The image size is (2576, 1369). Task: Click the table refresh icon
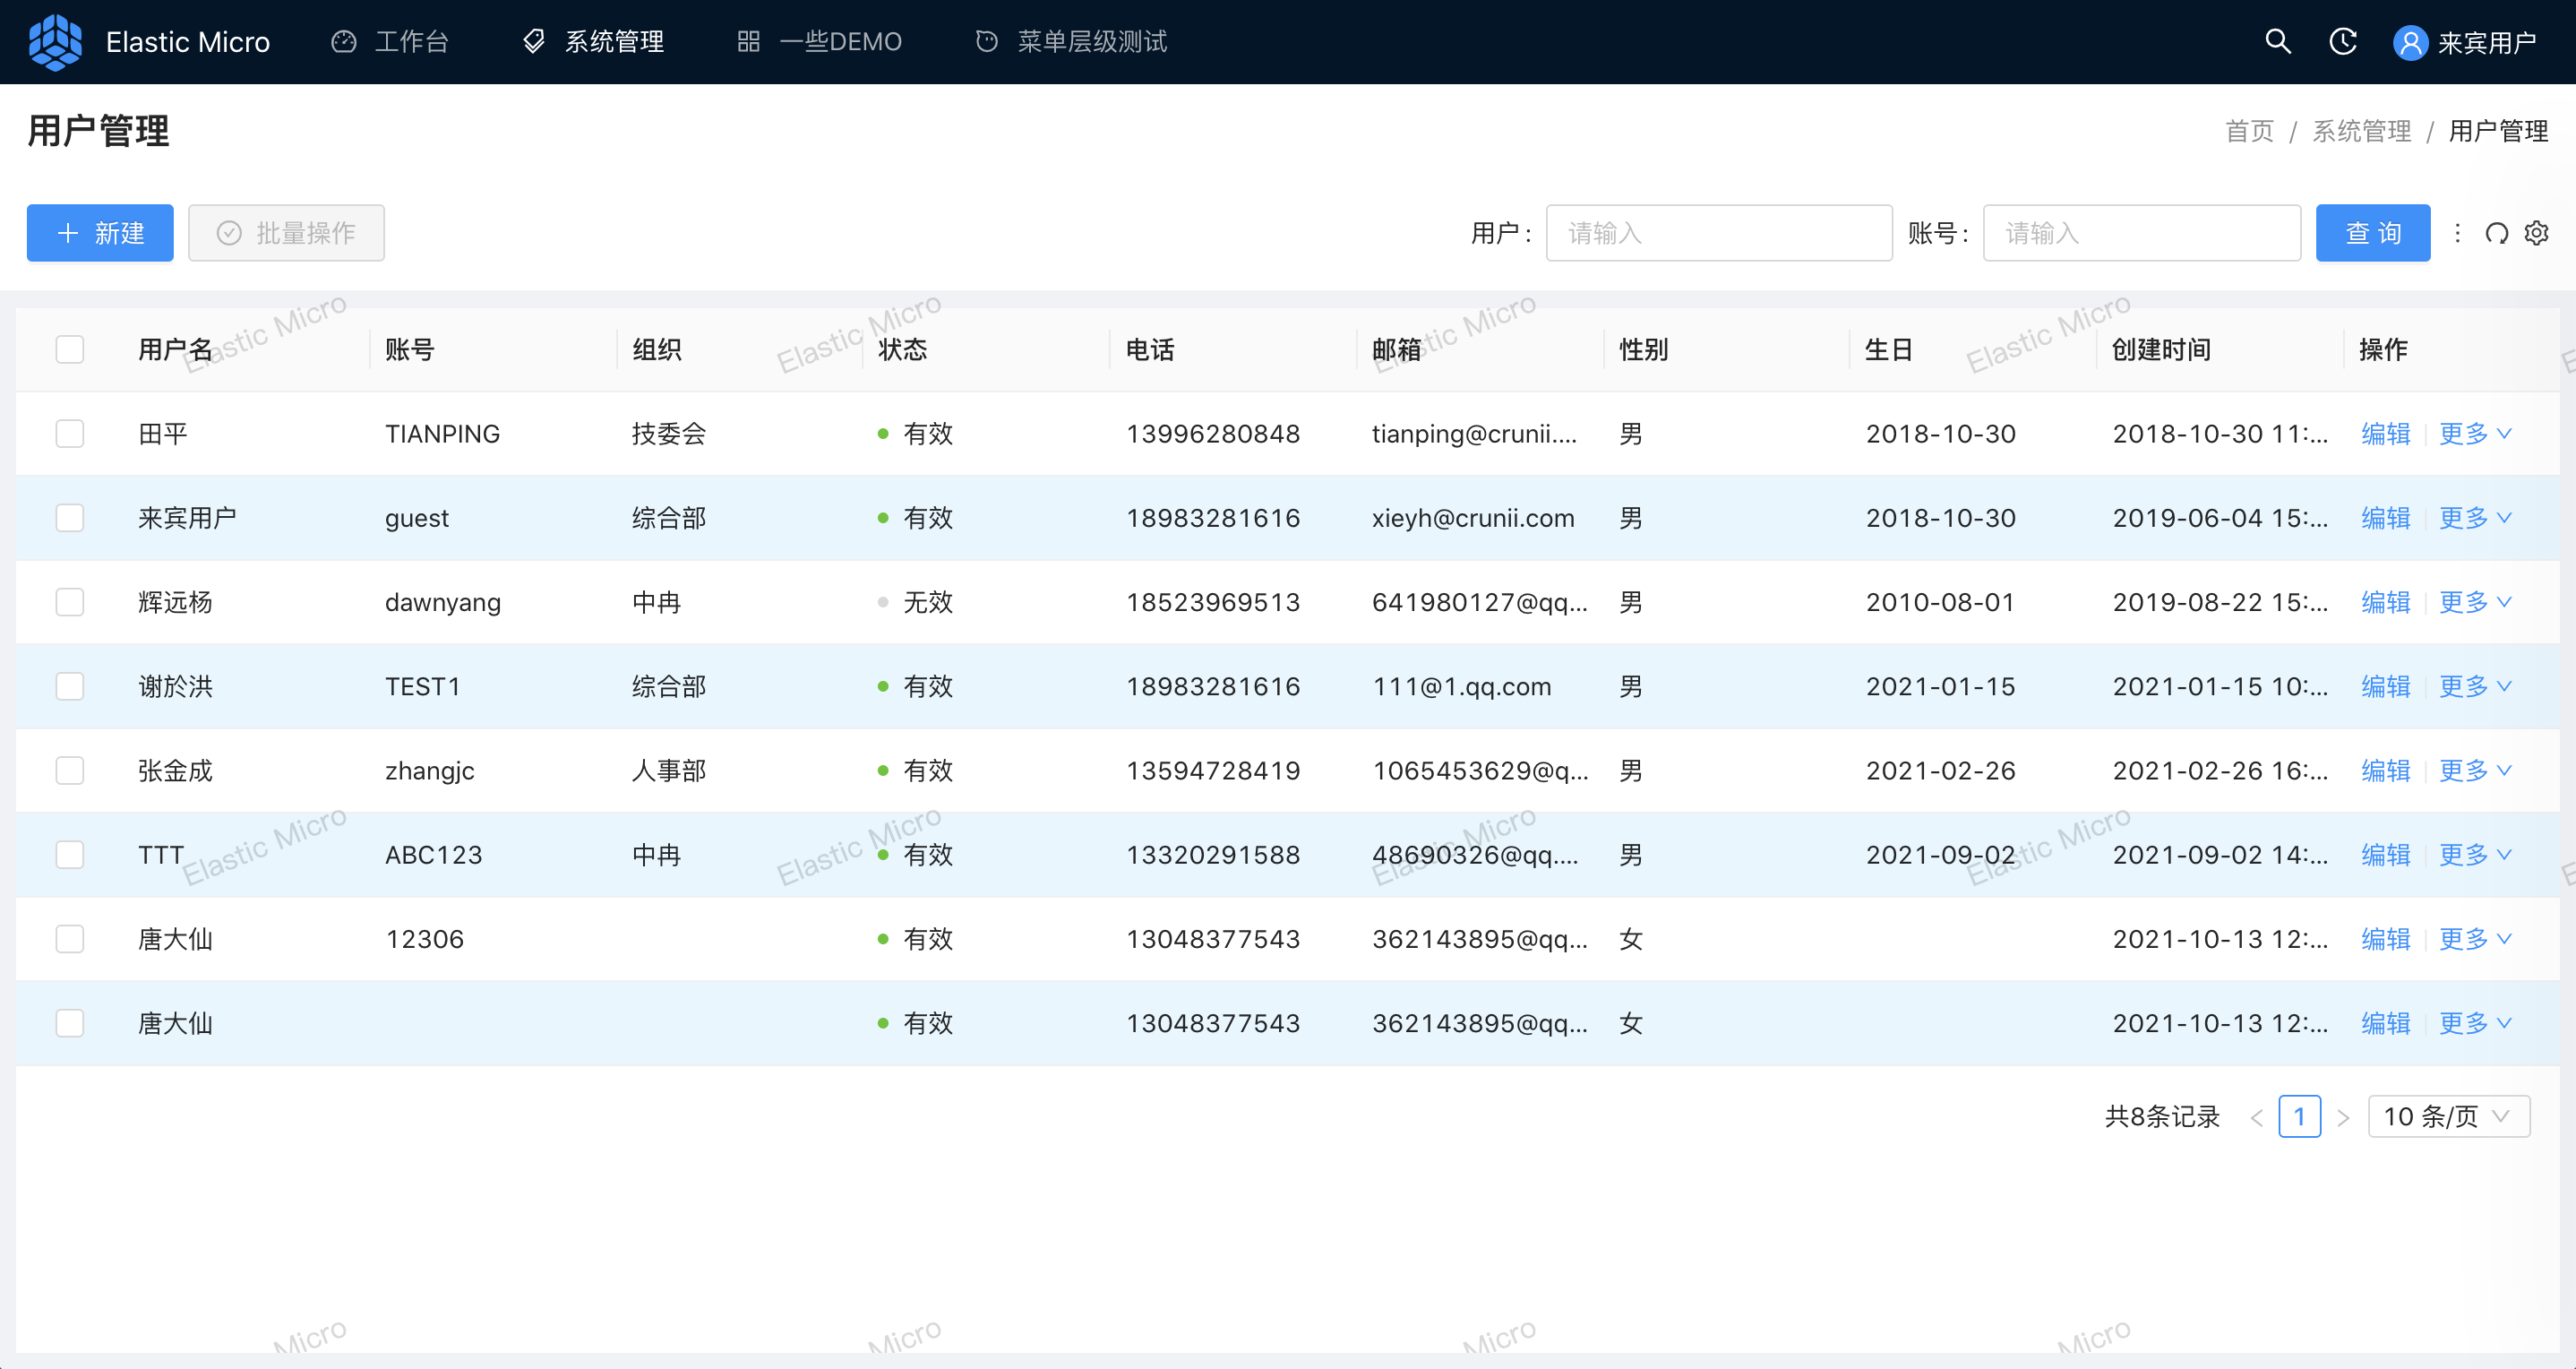pos(2496,233)
